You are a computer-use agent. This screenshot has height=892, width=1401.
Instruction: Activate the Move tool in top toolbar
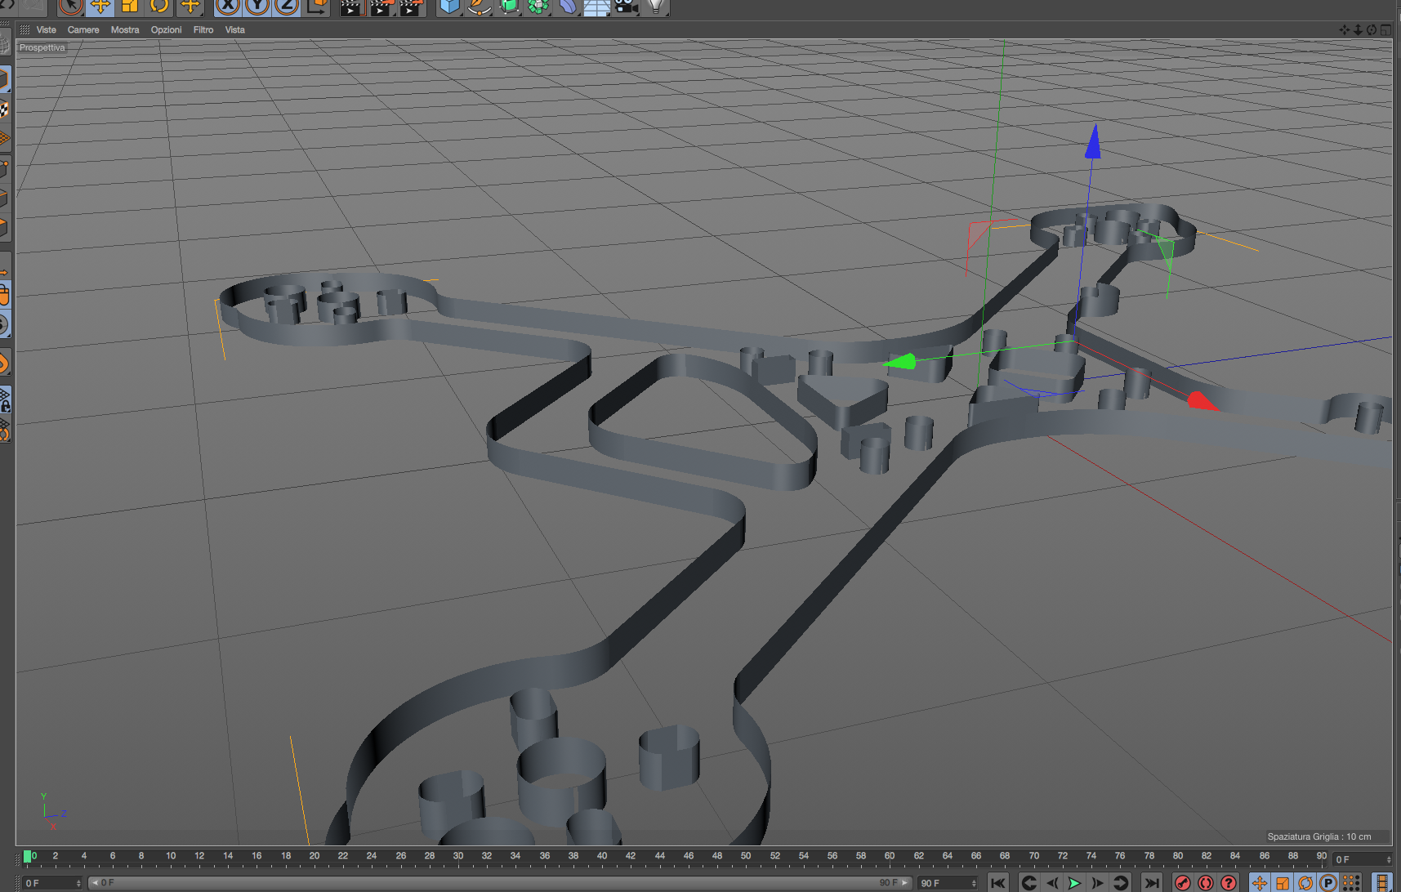pyautogui.click(x=100, y=7)
